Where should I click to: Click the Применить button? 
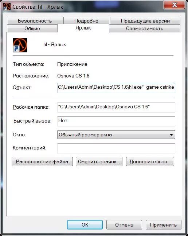pos(164,225)
